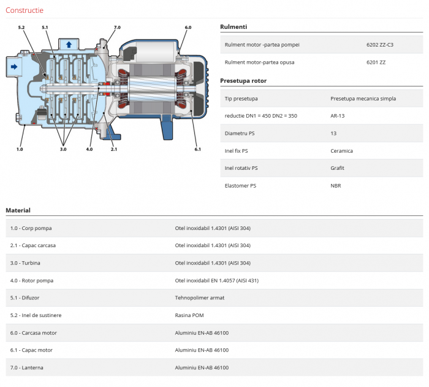Image resolution: width=429 pixels, height=387 pixels.
Task: Select the 6202 ZZ-C3 bearing value
Action: (378, 45)
